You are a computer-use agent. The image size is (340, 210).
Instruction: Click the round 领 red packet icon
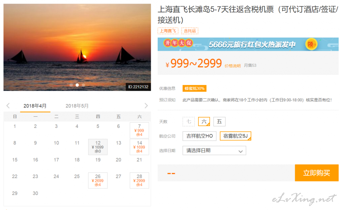tap(310, 44)
